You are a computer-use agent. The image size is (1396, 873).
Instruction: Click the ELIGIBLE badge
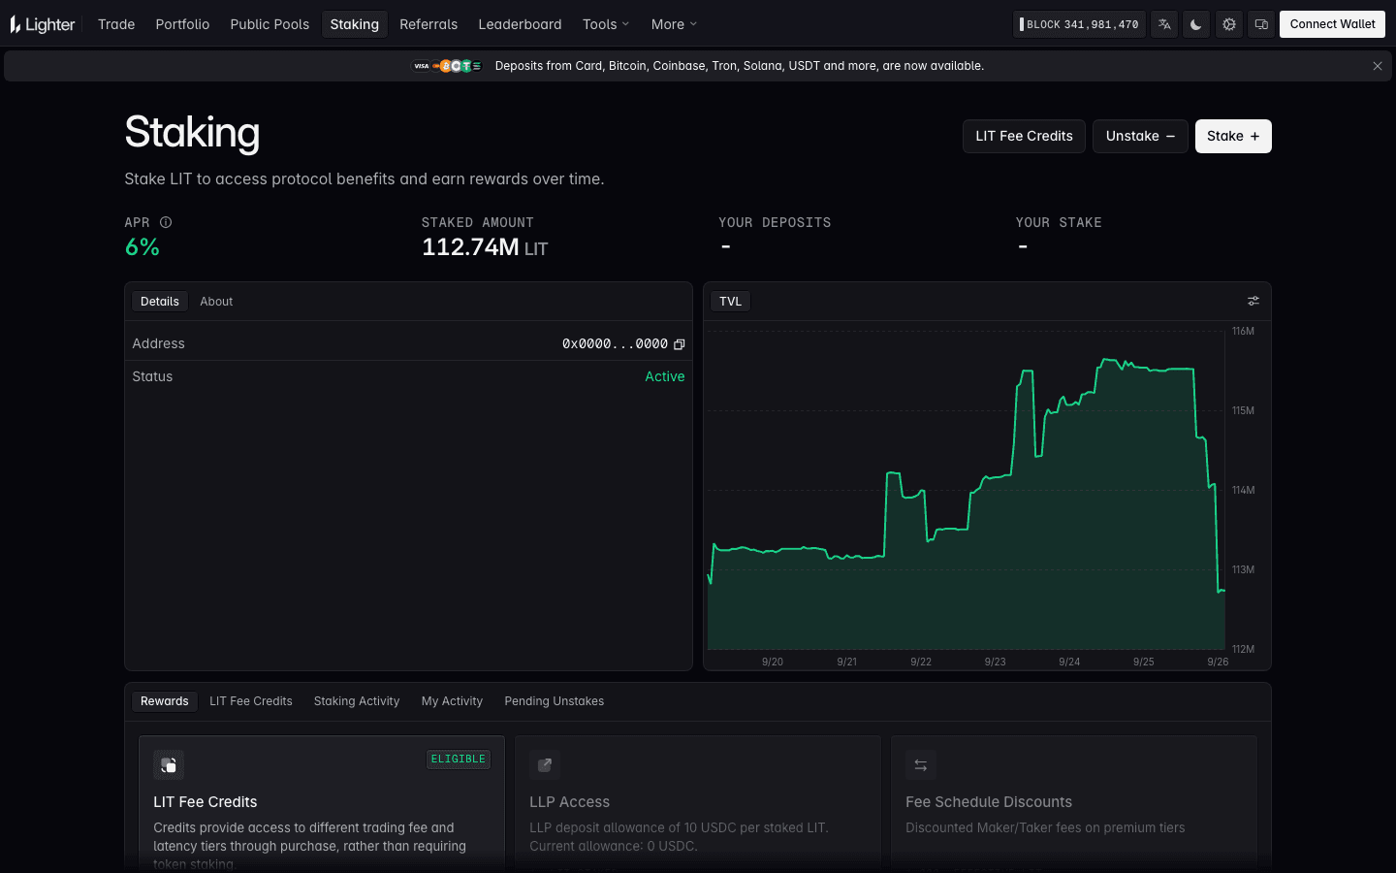[x=459, y=760]
